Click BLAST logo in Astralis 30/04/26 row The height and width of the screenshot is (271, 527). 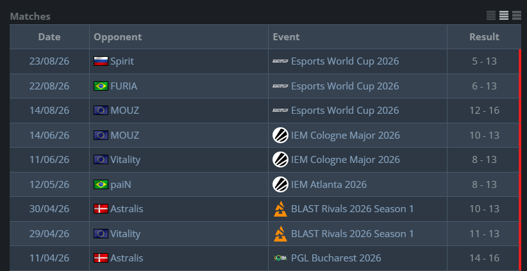tap(280, 209)
